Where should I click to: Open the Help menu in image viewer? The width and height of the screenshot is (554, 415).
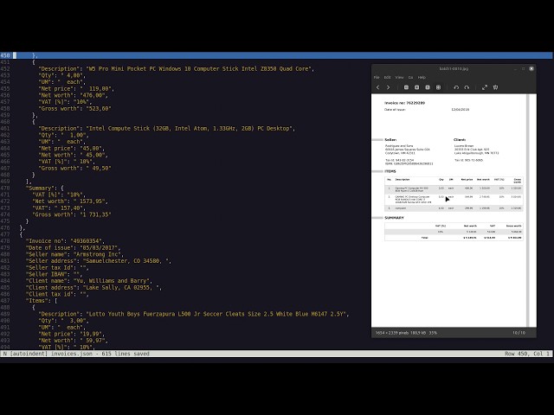coord(422,77)
